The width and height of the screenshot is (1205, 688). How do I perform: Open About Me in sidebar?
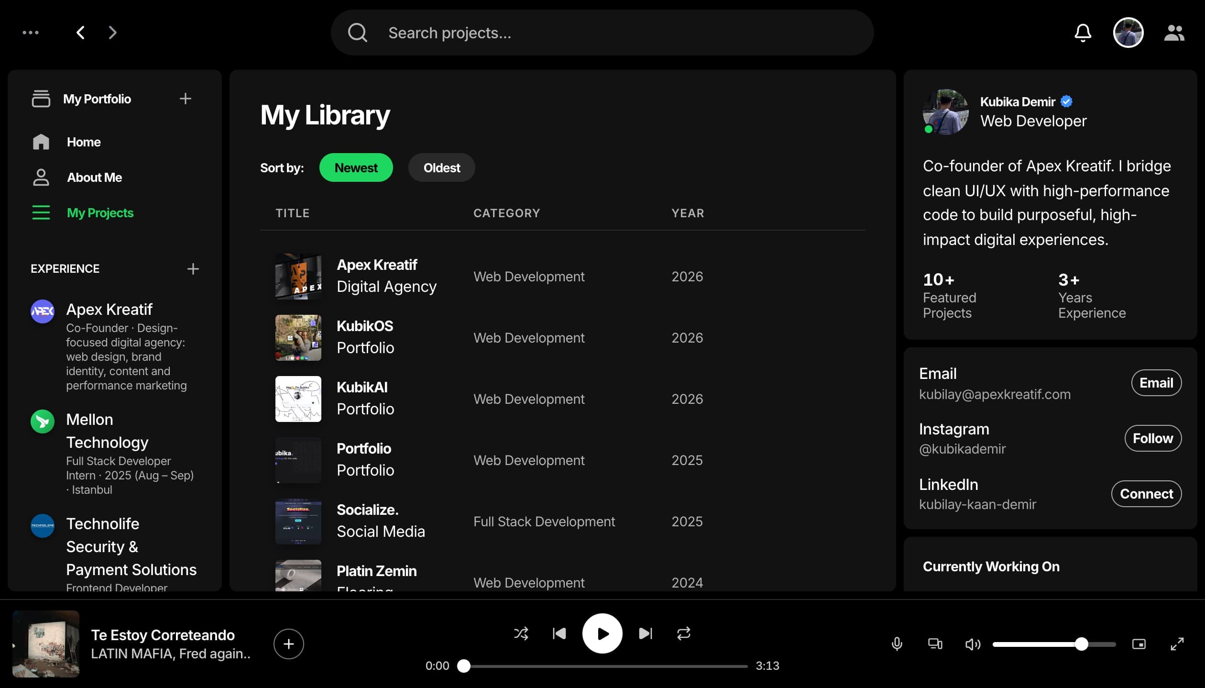coord(115,178)
